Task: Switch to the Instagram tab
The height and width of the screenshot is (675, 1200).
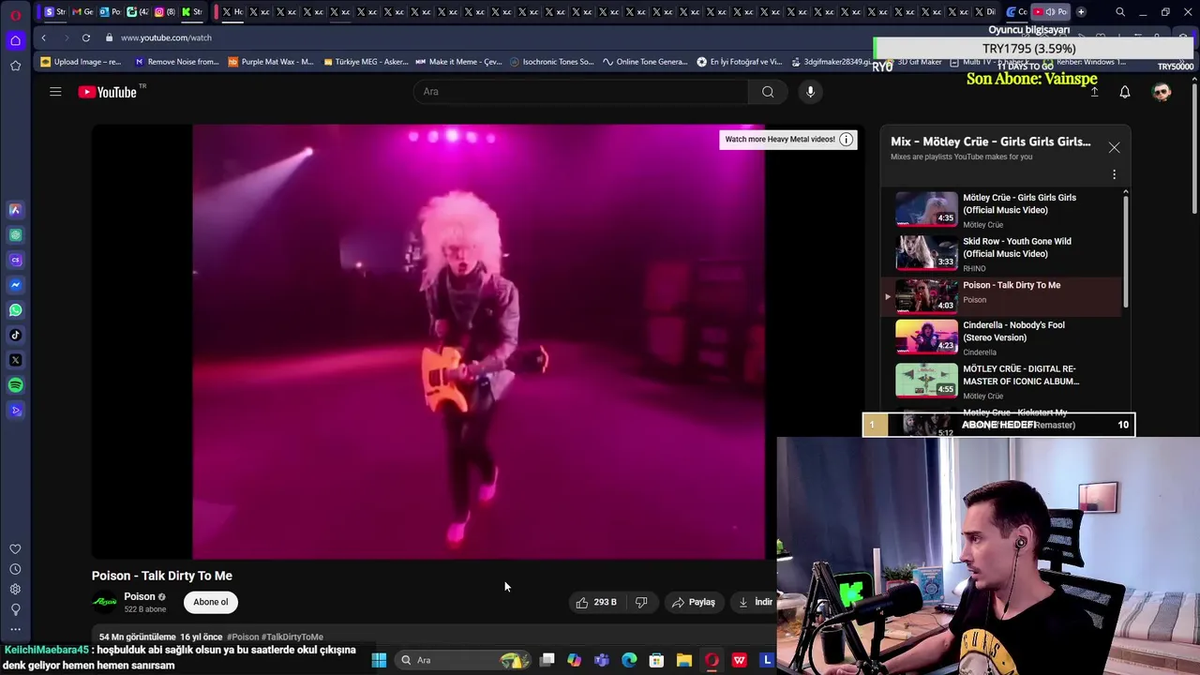Action: (164, 12)
